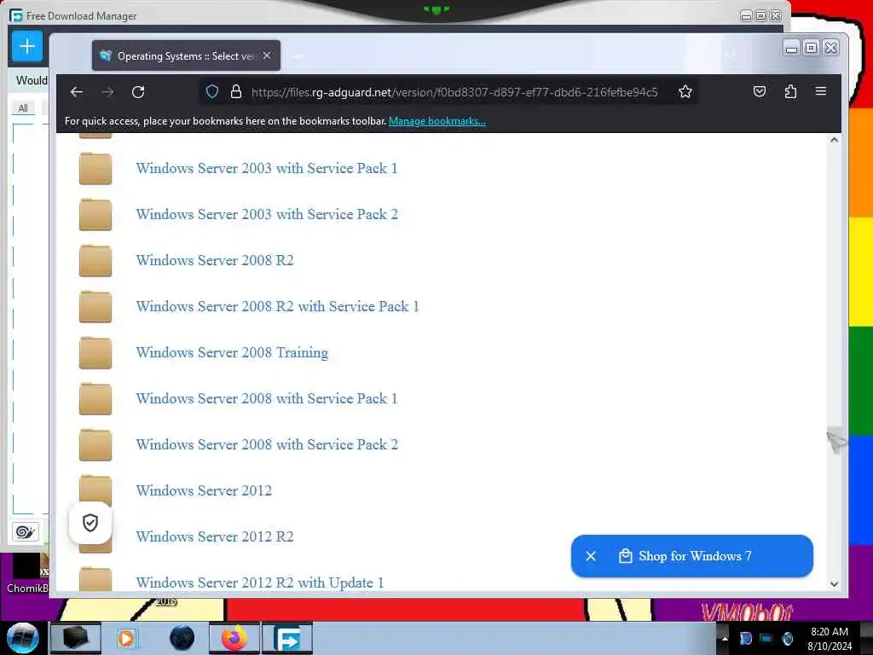The width and height of the screenshot is (873, 655).
Task: Click the Firefox forward arrow button
Action: point(107,92)
